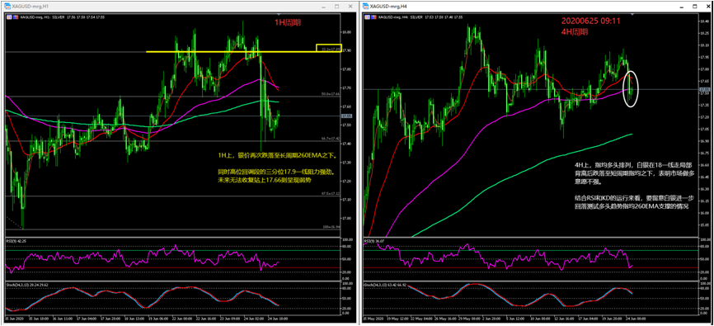The width and height of the screenshot is (714, 326).
Task: Click the Stoch label in H1 indicator pane
Action: click(27, 285)
